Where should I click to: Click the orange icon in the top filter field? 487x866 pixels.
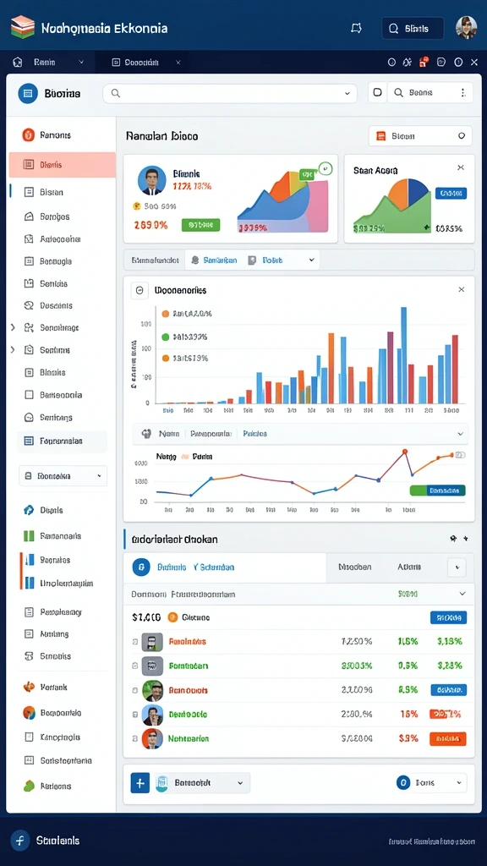(x=380, y=136)
